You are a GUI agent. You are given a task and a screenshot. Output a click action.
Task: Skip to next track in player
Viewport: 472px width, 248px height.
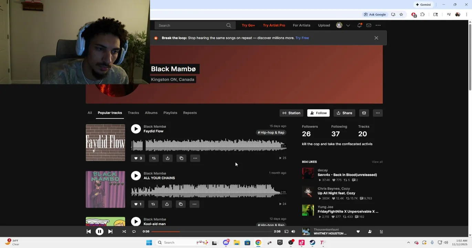(110, 231)
